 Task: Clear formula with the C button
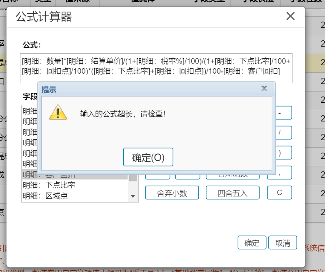[x=280, y=193]
